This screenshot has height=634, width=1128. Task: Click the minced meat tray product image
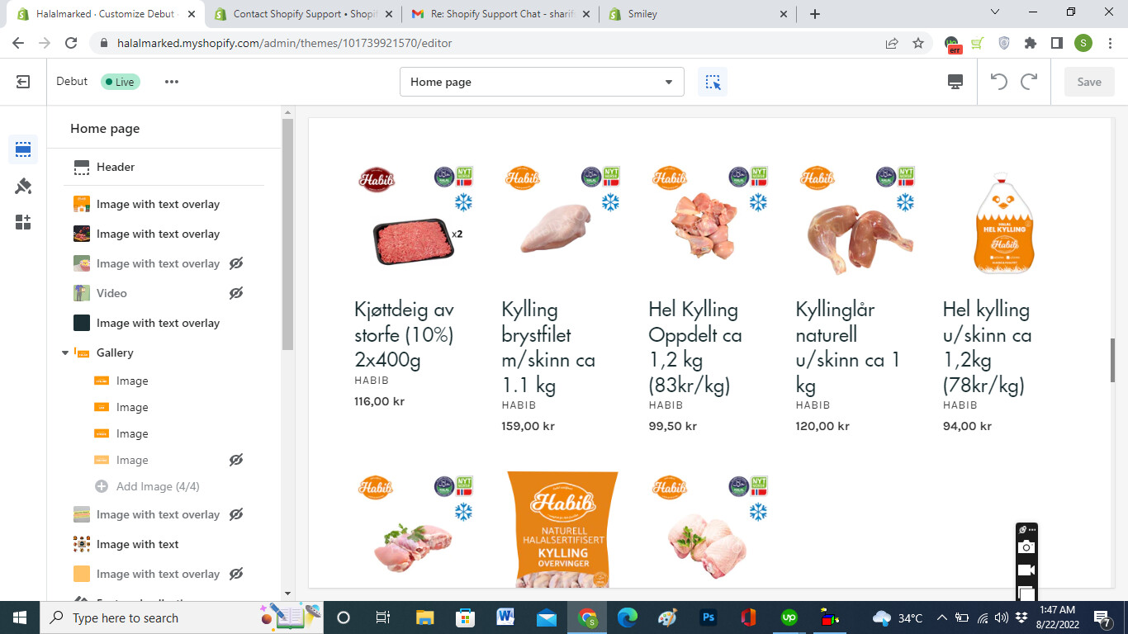click(415, 242)
